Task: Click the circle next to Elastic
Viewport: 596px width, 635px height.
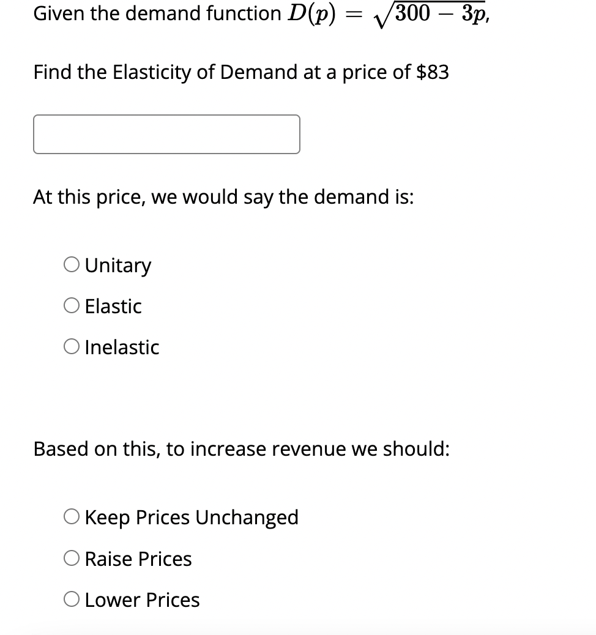Action: tap(72, 305)
